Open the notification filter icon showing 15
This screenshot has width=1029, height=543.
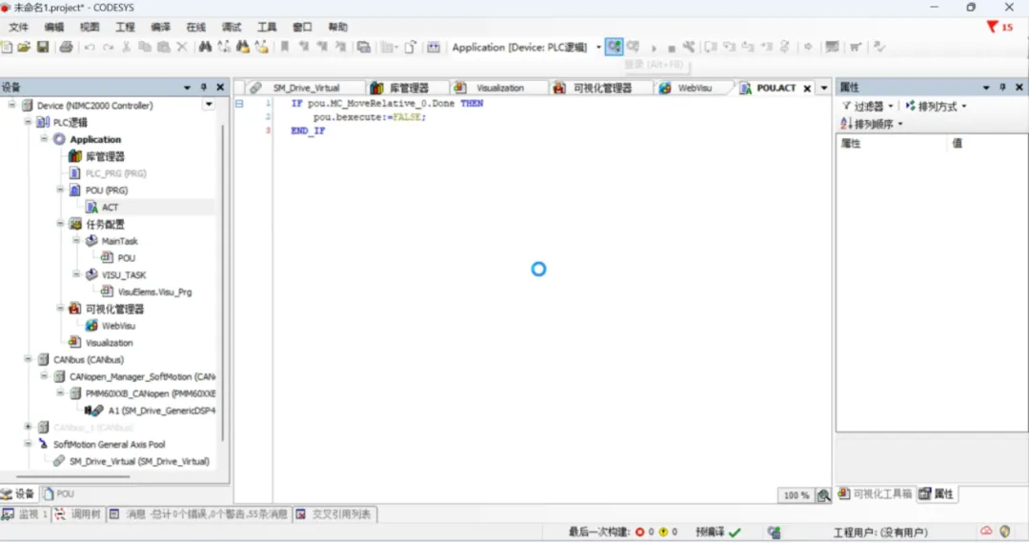click(x=999, y=27)
